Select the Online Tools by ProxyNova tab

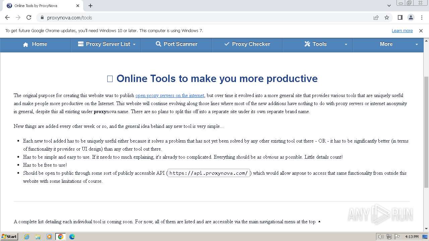pos(43,6)
